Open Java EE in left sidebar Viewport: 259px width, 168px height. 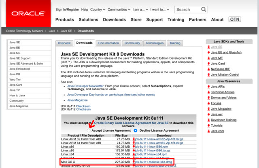pos(29,48)
